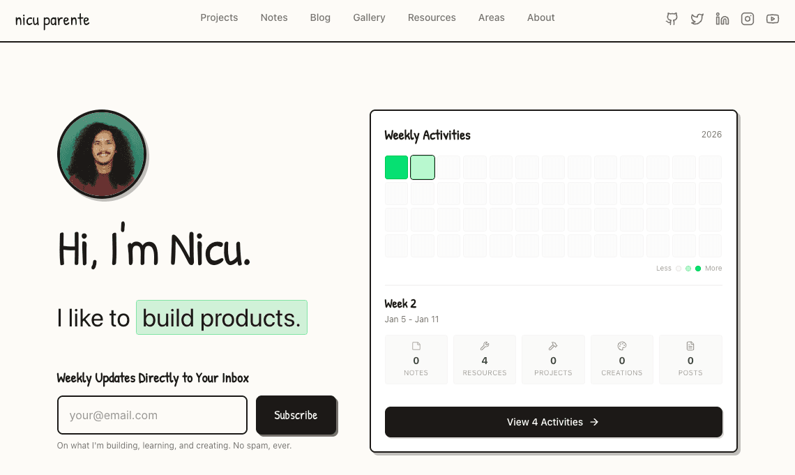Open the Twitter icon in the header
Image resolution: width=795 pixels, height=475 pixels.
coord(697,19)
